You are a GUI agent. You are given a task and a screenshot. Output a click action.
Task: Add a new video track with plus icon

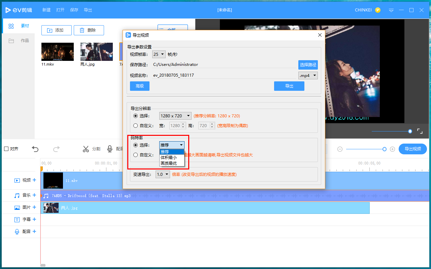point(34,180)
